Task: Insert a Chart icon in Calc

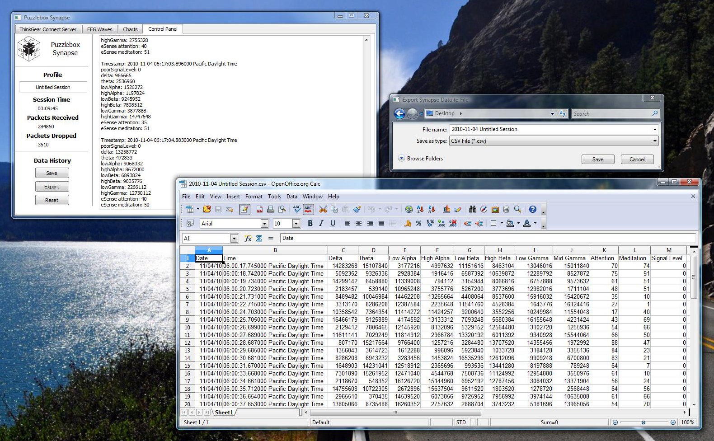Action: (446, 209)
